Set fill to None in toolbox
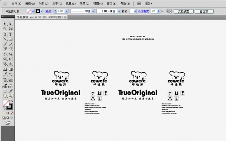Screen dimensions: 226x141 (12, 113)
